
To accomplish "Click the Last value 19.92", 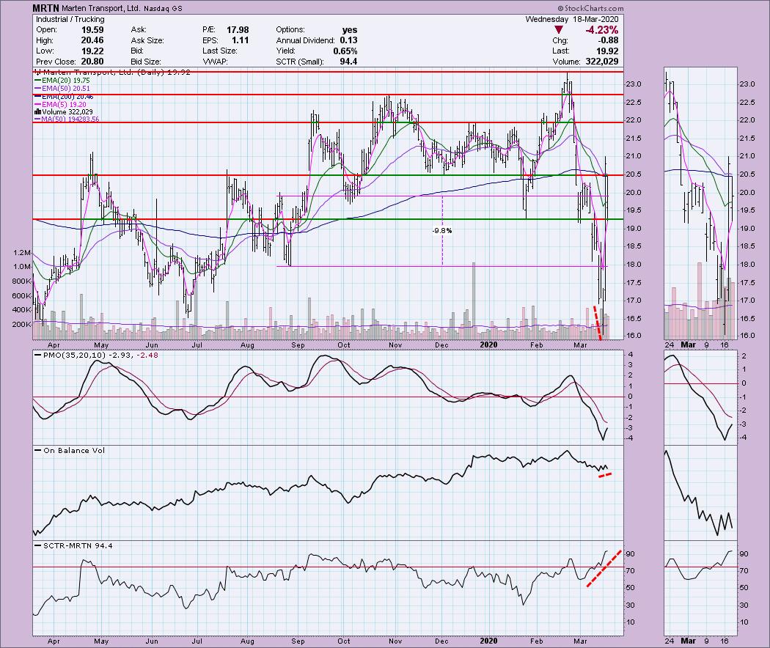I will tap(607, 51).
